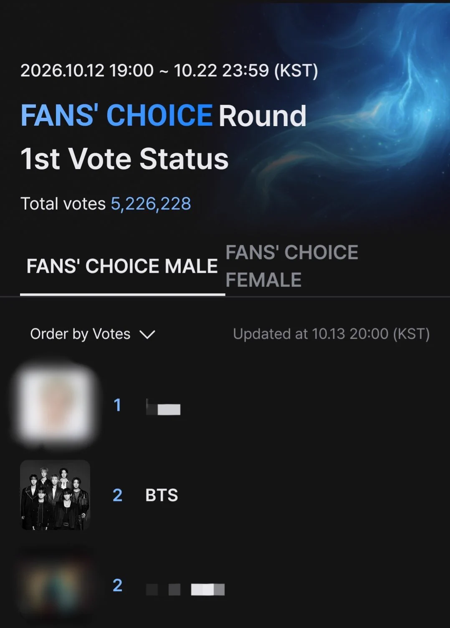Click the voting period date range text
Viewport: 450px width, 628px height.
coord(169,71)
